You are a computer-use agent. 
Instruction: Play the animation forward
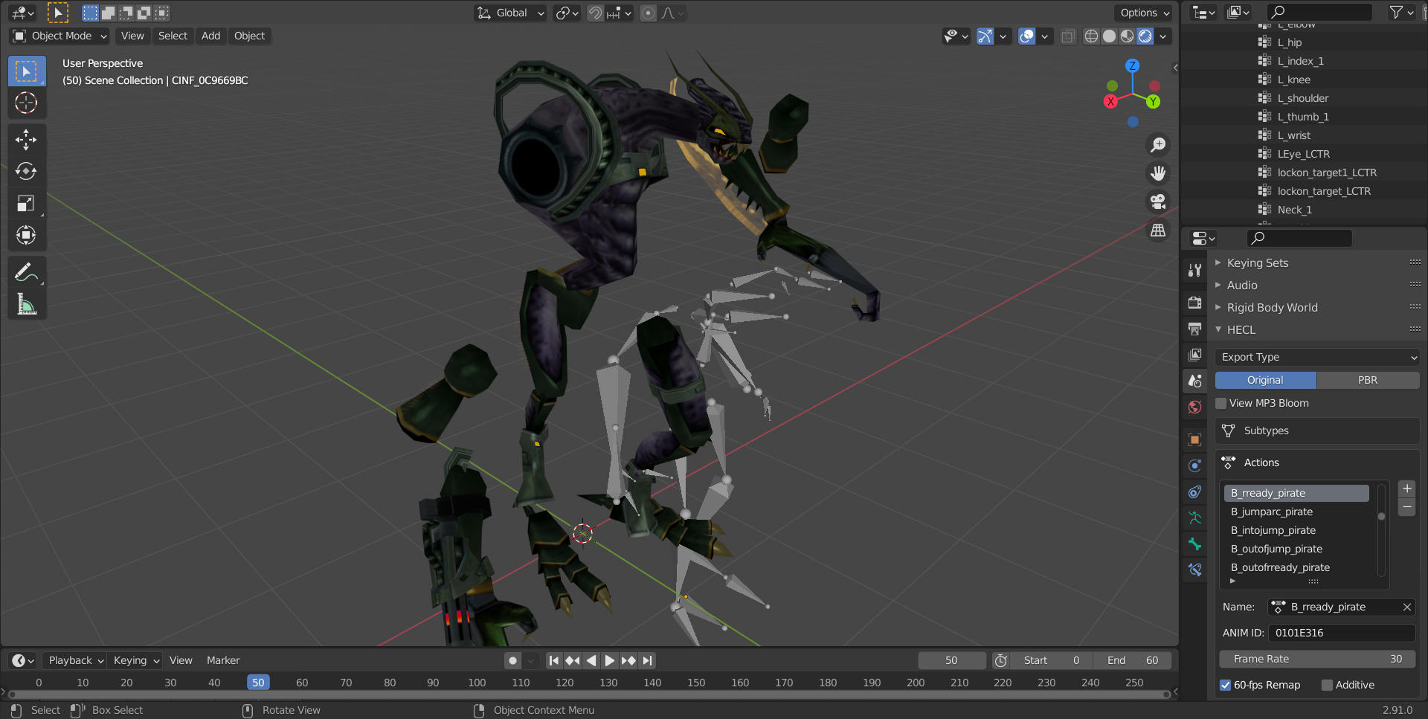(x=609, y=660)
